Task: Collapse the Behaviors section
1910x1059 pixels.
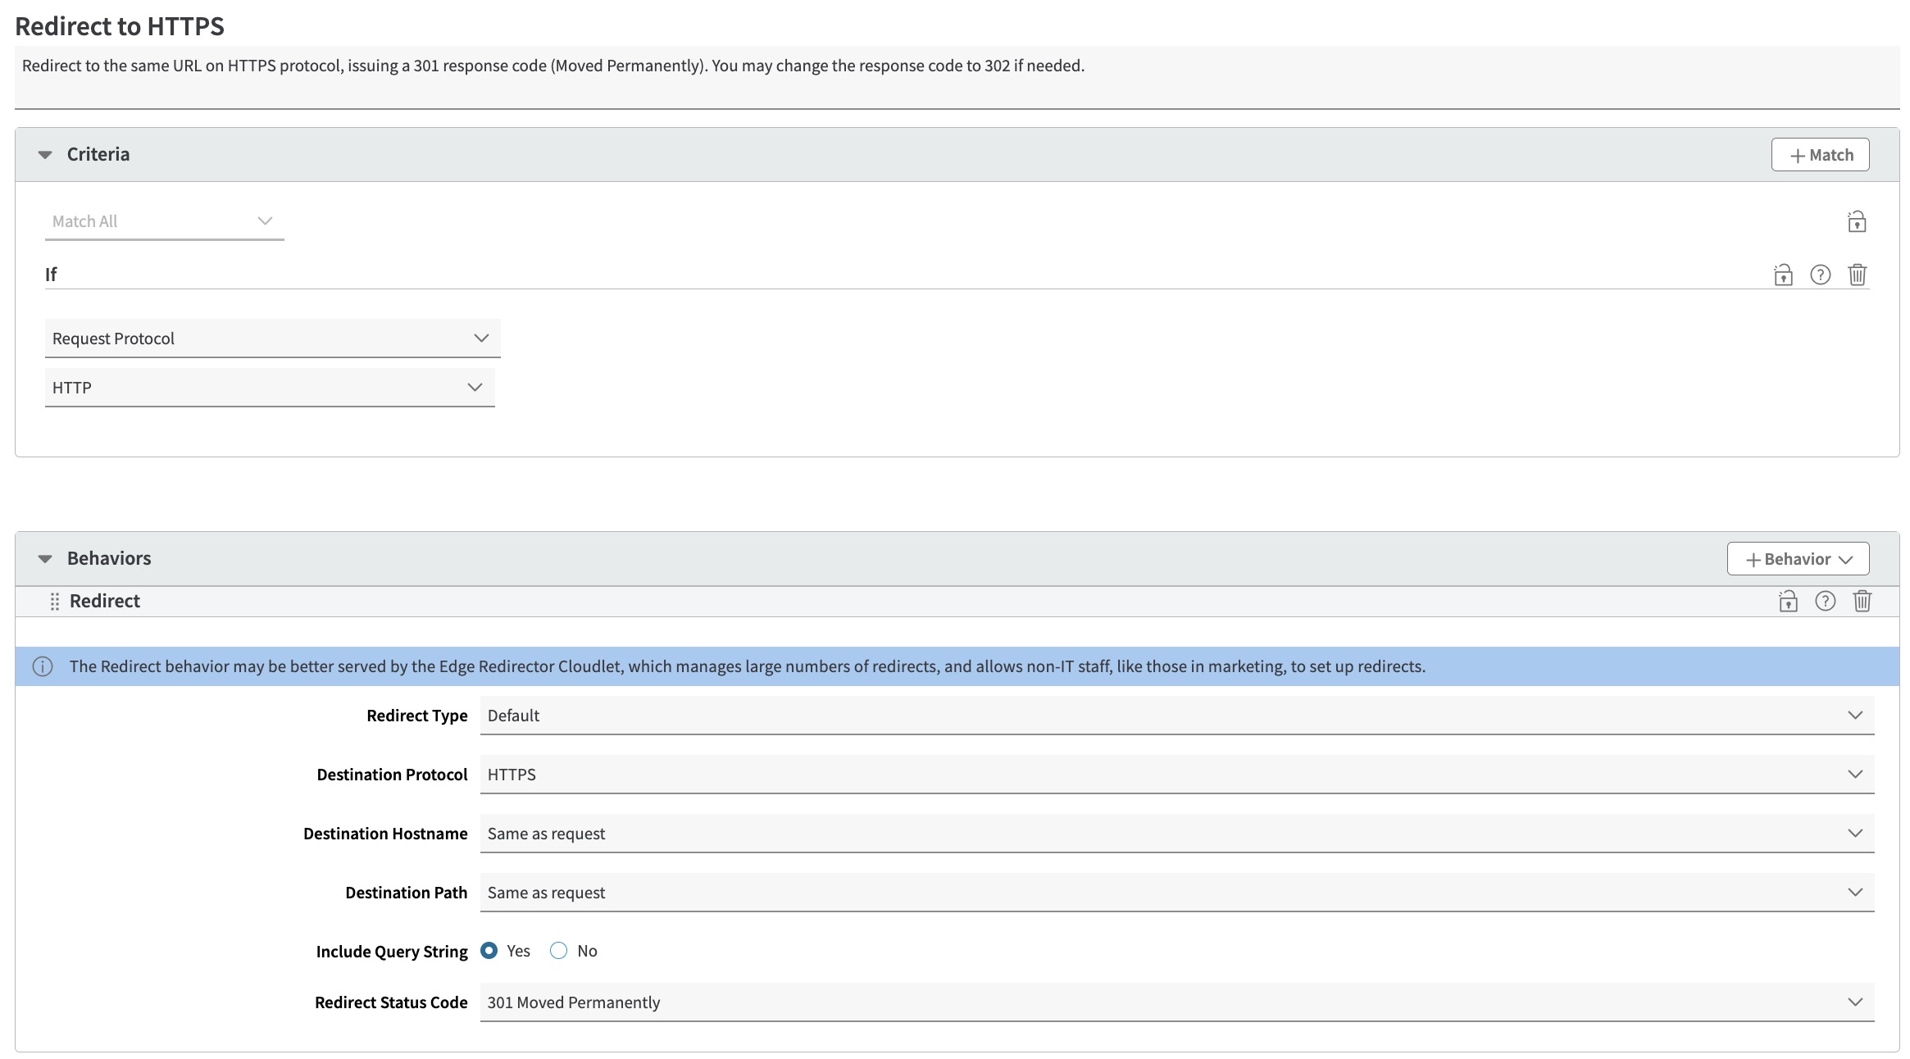Action: (x=45, y=558)
